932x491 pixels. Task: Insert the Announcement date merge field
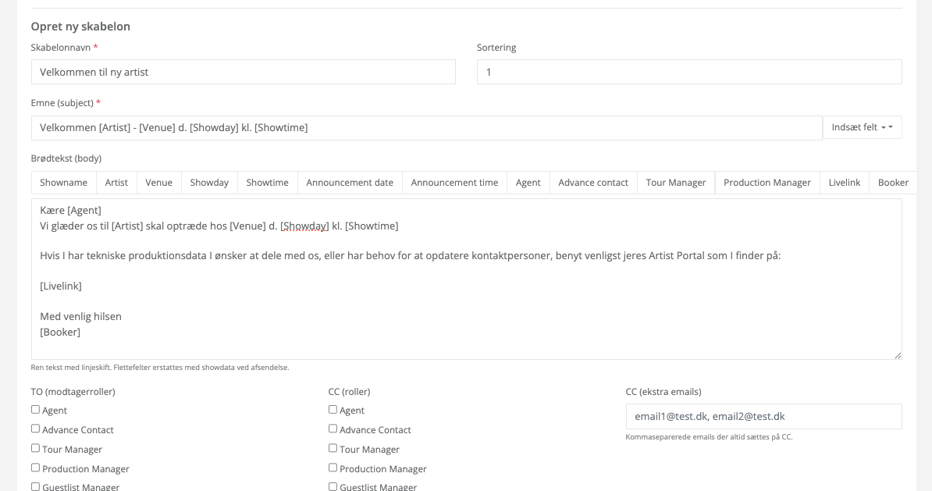pos(350,182)
